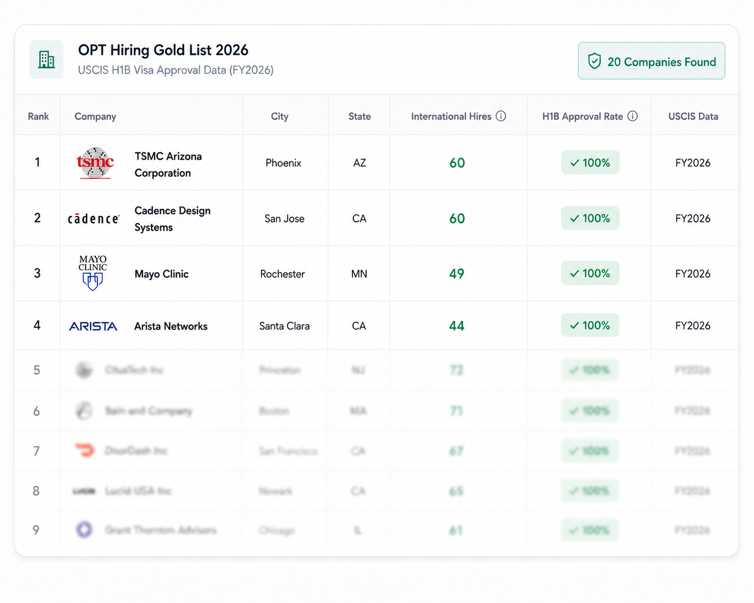Click the Cadence logo
The image size is (754, 603).
[94, 218]
